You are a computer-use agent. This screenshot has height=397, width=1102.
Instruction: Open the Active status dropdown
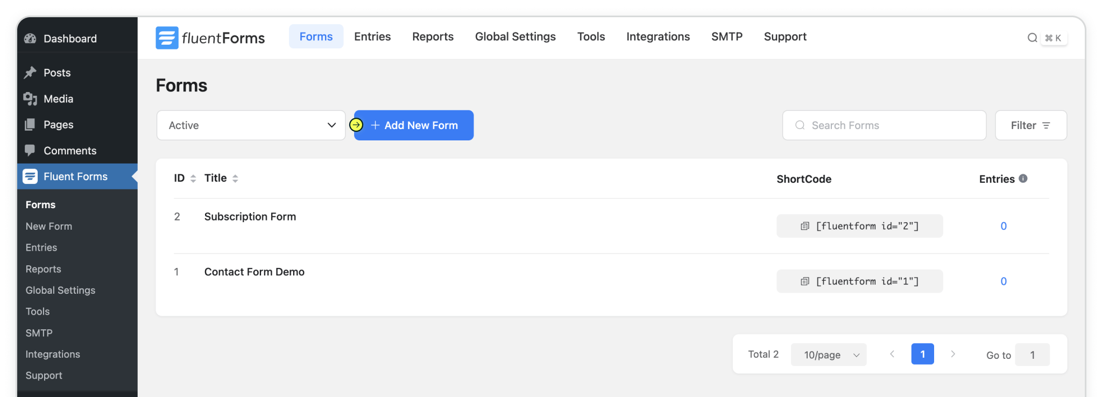click(251, 125)
